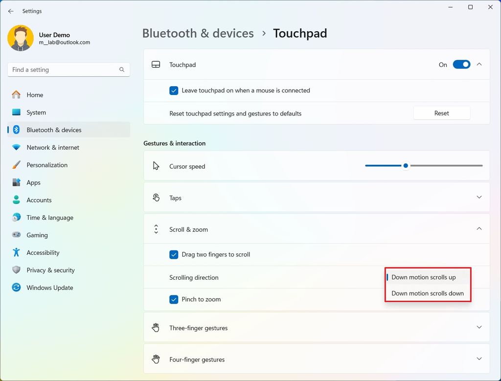The image size is (501, 381).
Task: Turn off the Touchpad toggle
Action: pos(460,64)
